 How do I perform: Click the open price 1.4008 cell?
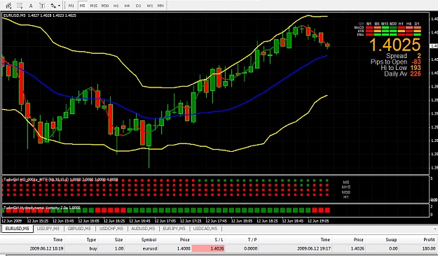pos(183,248)
